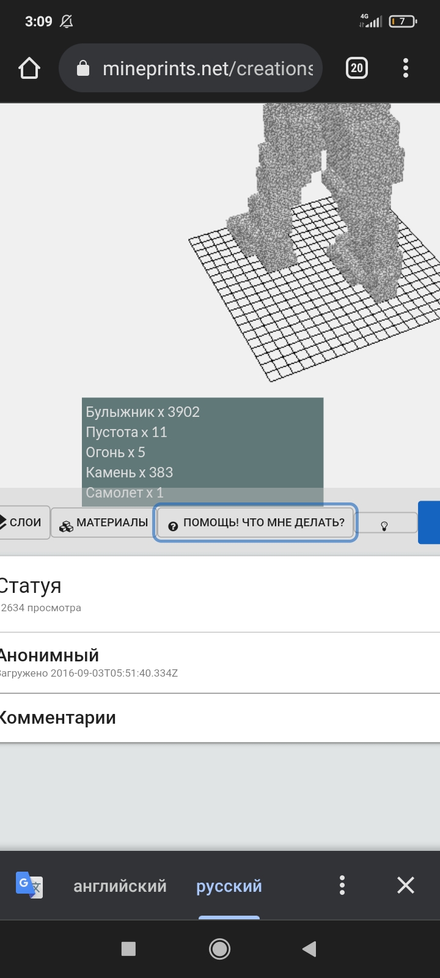440x978 pixels.
Task: Open Chrome three-dot overflow menu
Action: click(406, 68)
